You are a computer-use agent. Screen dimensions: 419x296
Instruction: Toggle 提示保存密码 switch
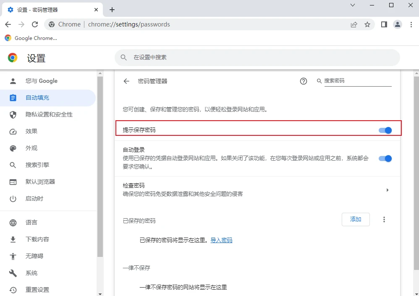[x=385, y=130]
